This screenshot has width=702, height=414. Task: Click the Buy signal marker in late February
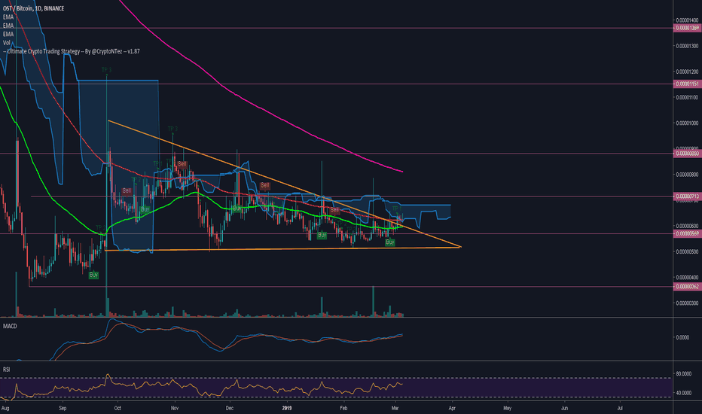390,242
